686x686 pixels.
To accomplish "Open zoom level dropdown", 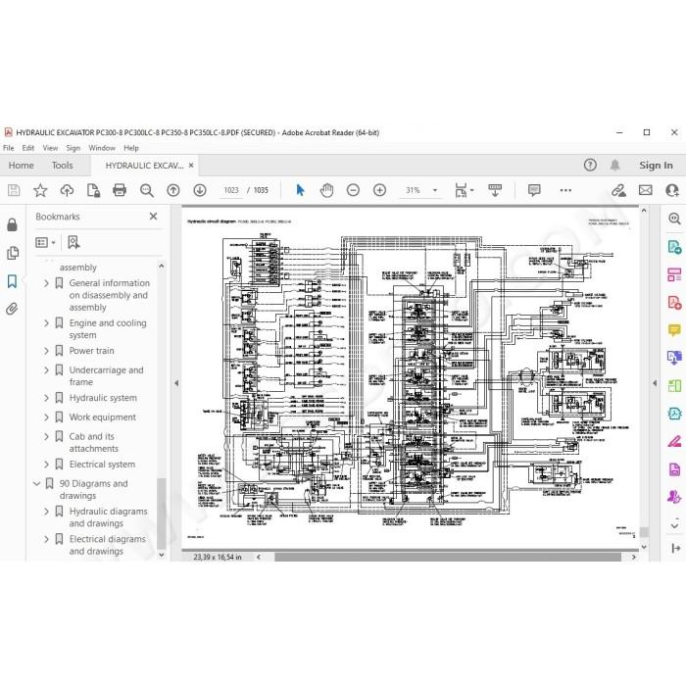I will pyautogui.click(x=435, y=190).
